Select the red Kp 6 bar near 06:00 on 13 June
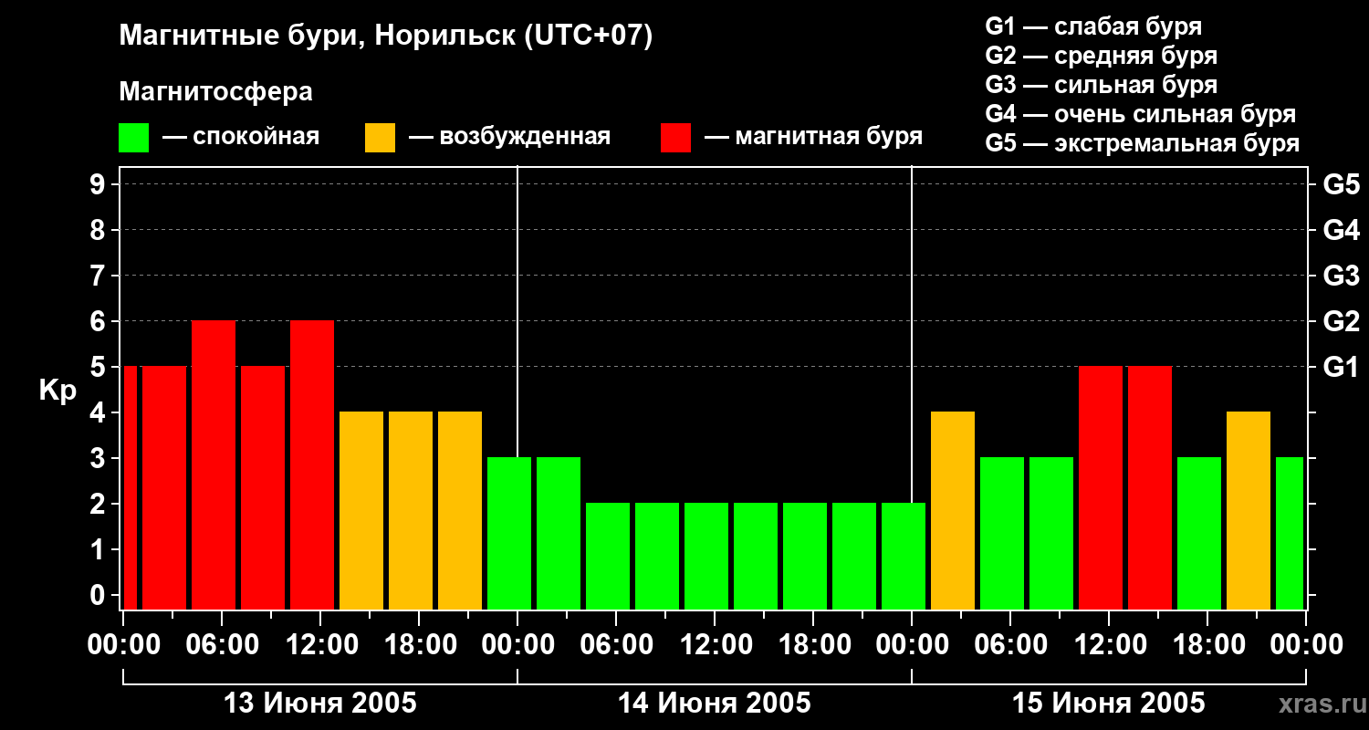 (x=214, y=465)
